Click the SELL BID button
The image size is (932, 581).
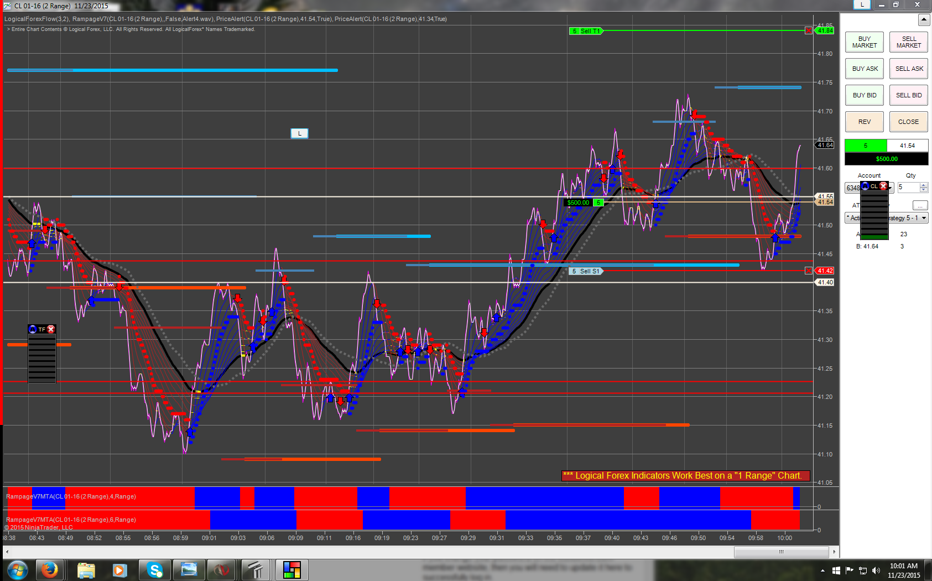coord(909,95)
